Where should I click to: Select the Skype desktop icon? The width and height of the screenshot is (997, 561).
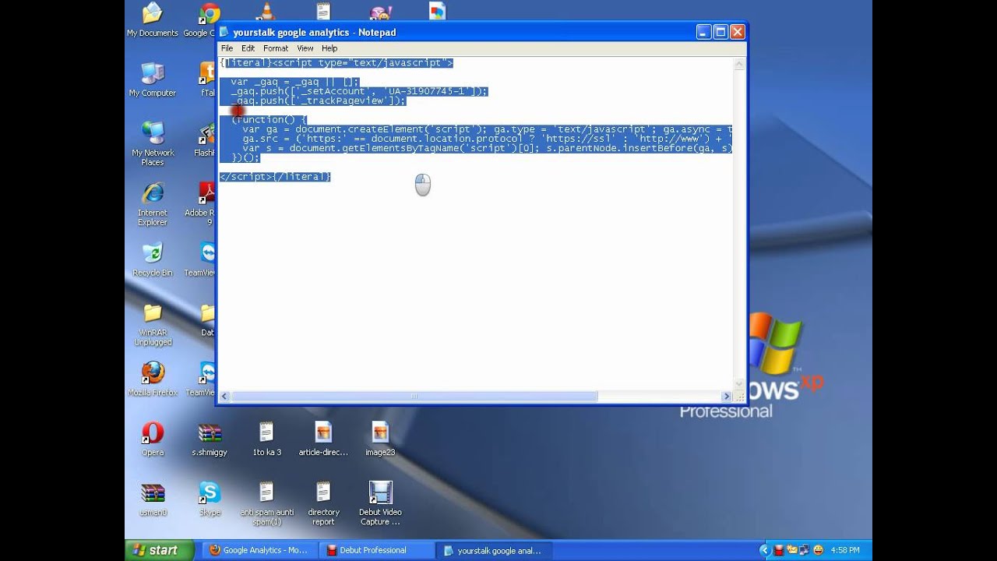[x=210, y=499]
